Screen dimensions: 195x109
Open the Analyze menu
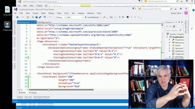pyautogui.click(x=81, y=13)
